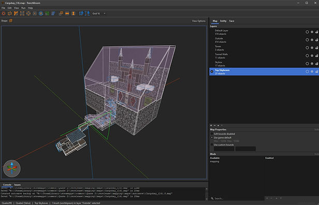Select the Face tool
319x205 pixels.
click(x=35, y=13)
